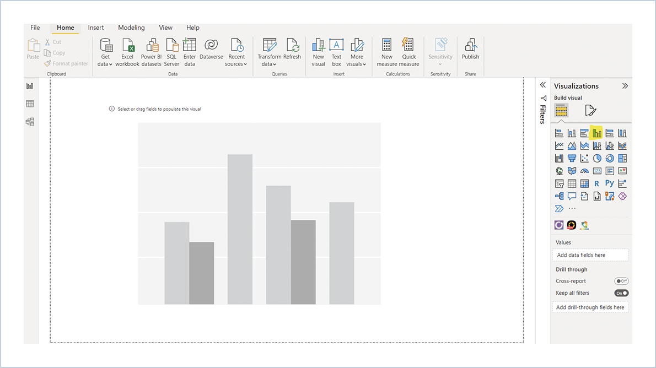
Task: Turn on the Cross-report toggle
Action: coord(621,281)
